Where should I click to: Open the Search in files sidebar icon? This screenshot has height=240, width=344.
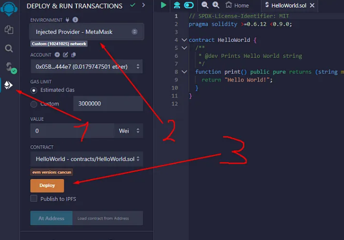(9, 48)
